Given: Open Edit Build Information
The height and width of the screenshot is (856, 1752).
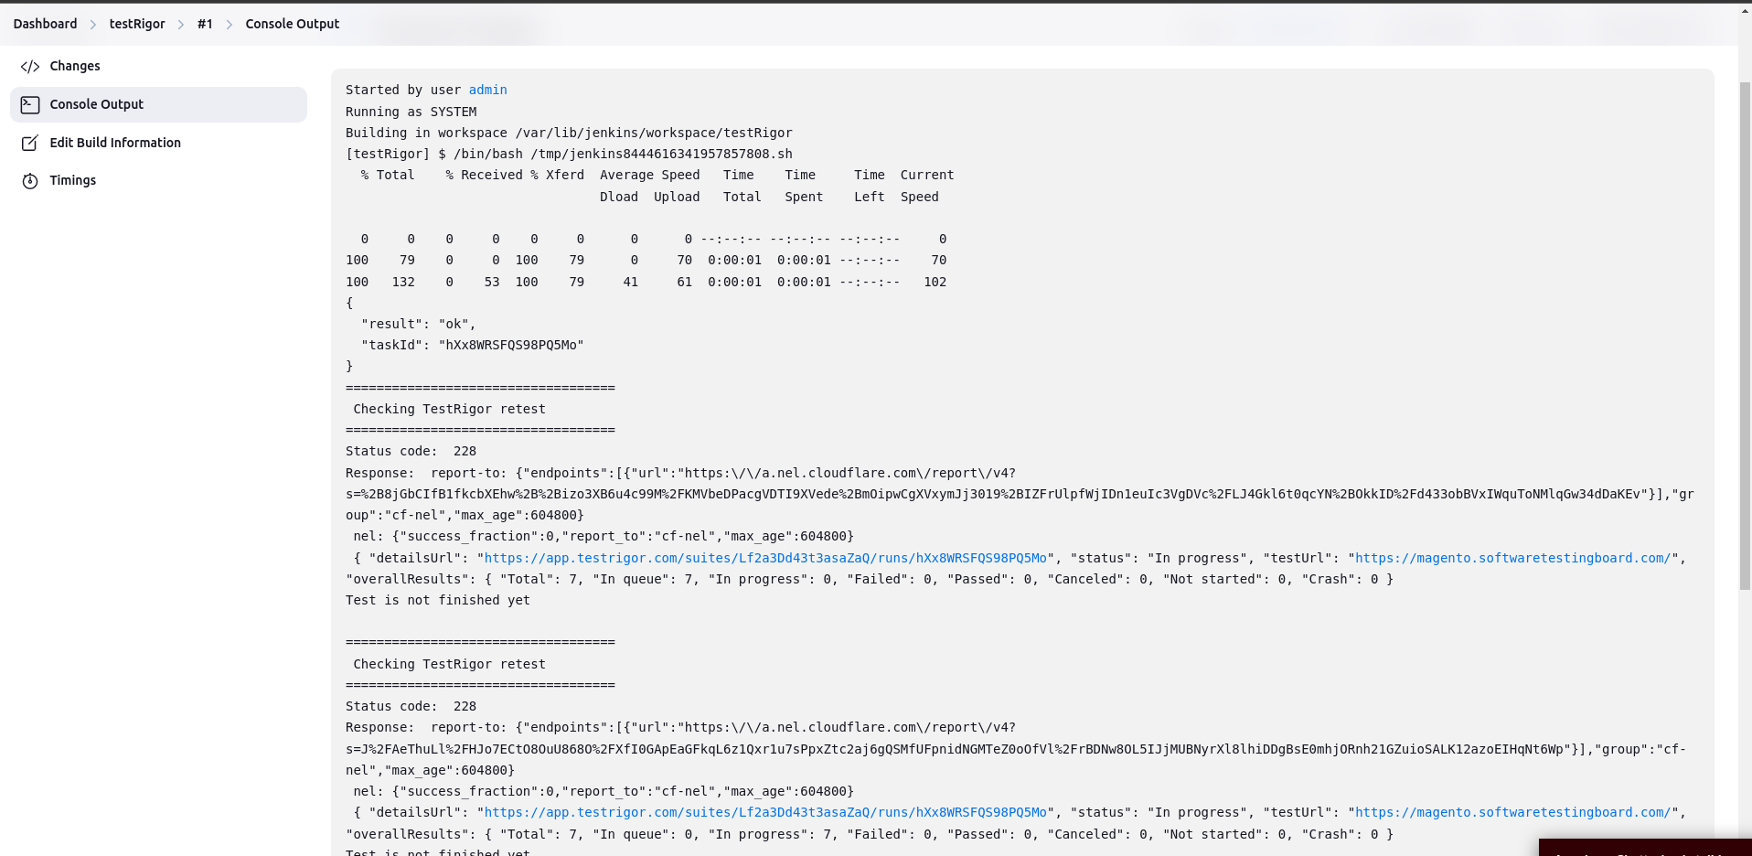Looking at the screenshot, I should pos(158,144).
